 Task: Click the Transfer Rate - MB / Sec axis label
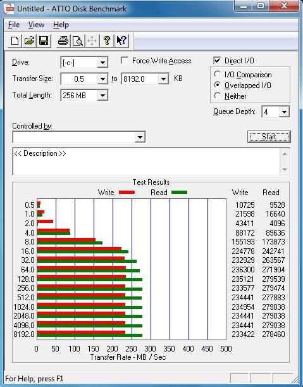tap(128, 357)
